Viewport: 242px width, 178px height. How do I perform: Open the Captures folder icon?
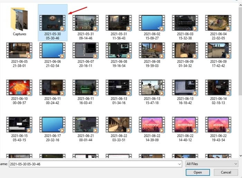pyautogui.click(x=19, y=19)
